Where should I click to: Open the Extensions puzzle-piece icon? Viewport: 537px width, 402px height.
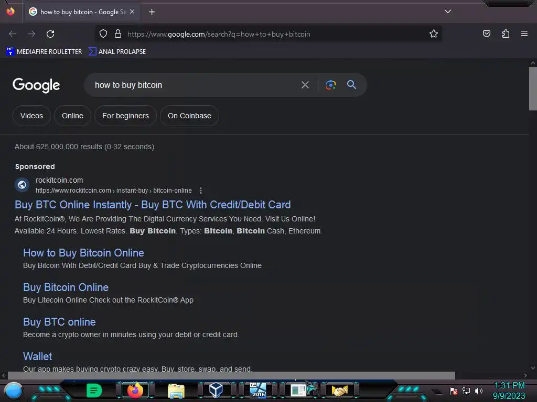[506, 33]
